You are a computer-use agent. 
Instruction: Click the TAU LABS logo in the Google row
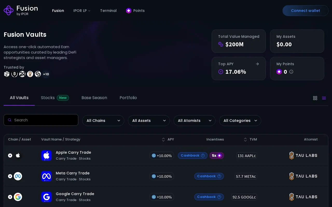click(x=303, y=197)
